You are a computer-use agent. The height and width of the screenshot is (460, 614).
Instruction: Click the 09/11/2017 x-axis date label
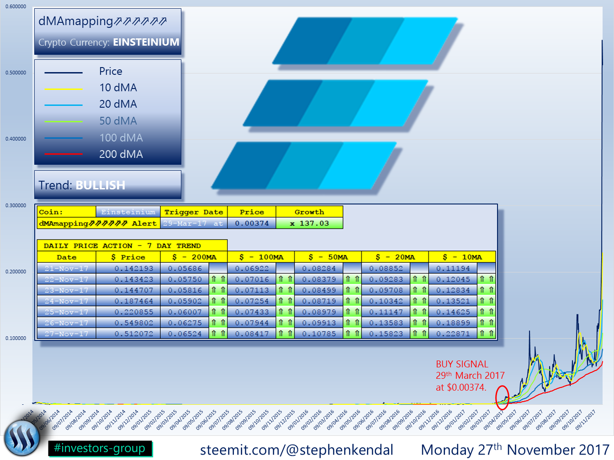586,420
